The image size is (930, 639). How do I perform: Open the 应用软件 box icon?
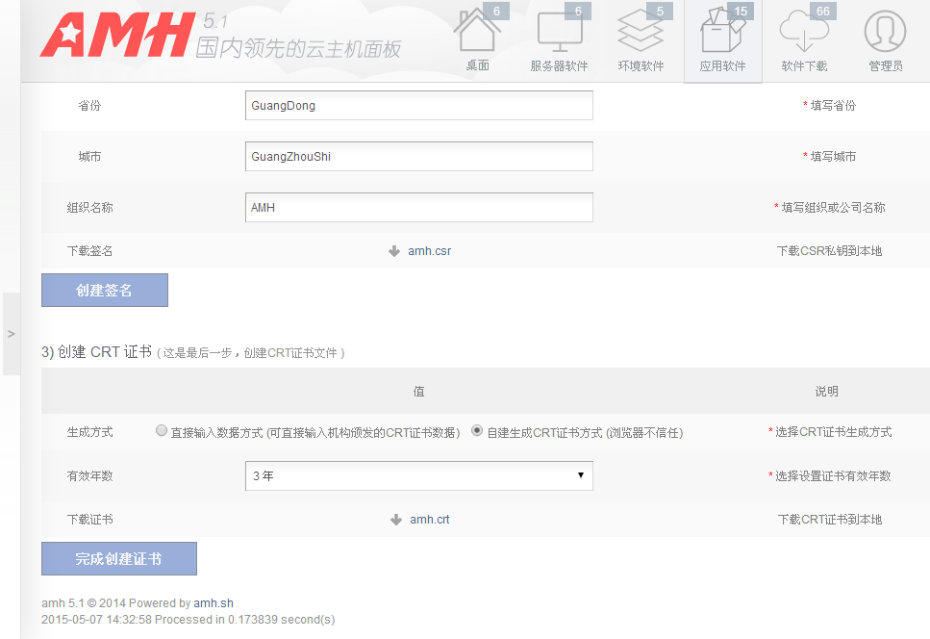pyautogui.click(x=722, y=33)
